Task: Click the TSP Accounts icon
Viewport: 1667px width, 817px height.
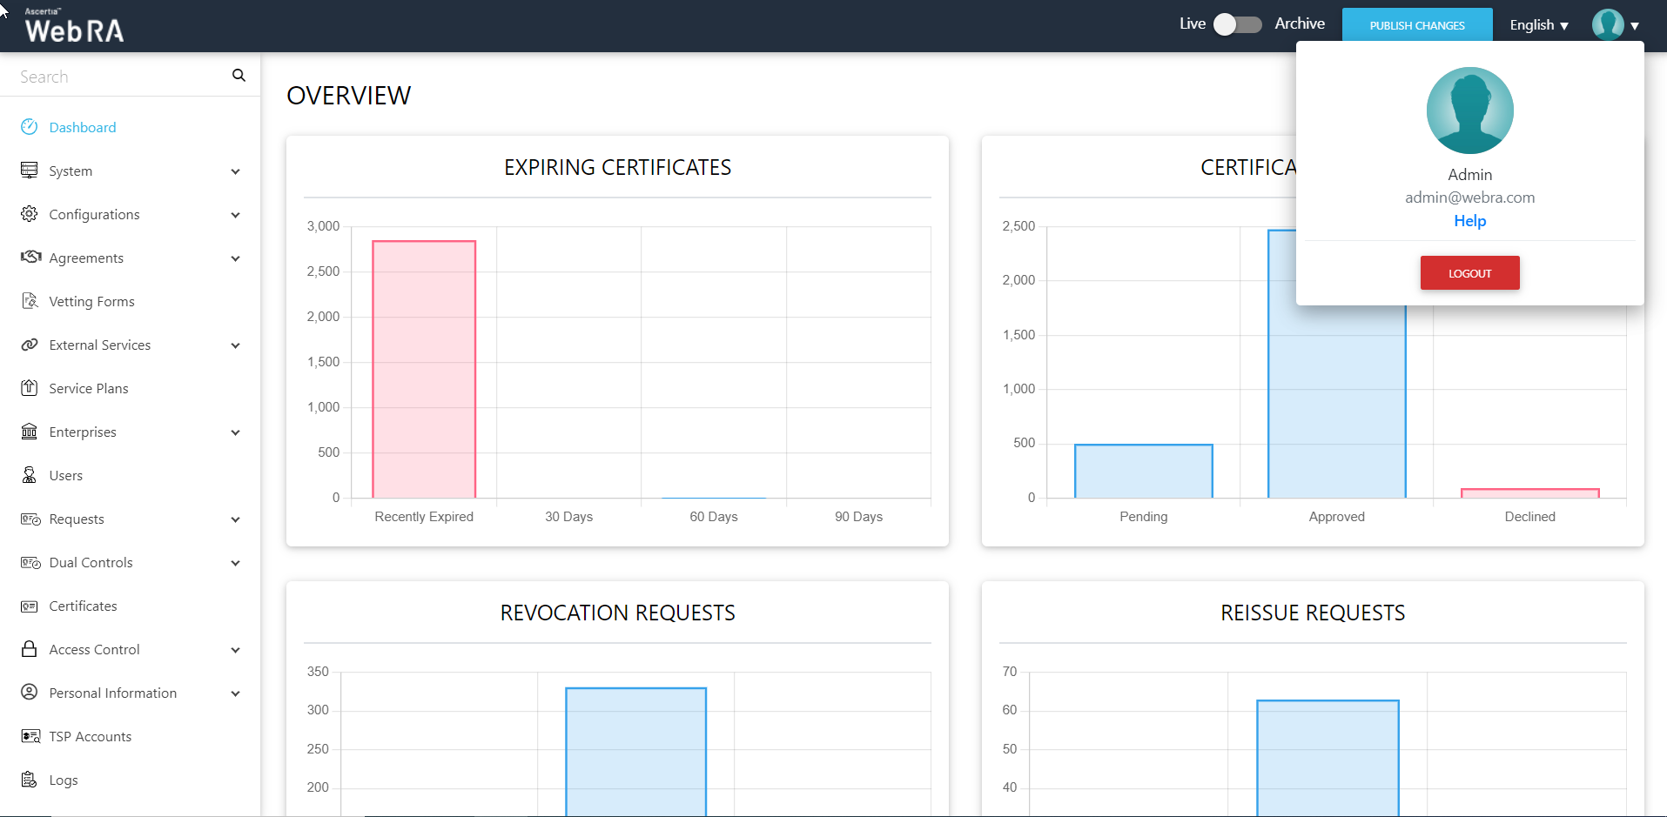Action: [x=30, y=737]
